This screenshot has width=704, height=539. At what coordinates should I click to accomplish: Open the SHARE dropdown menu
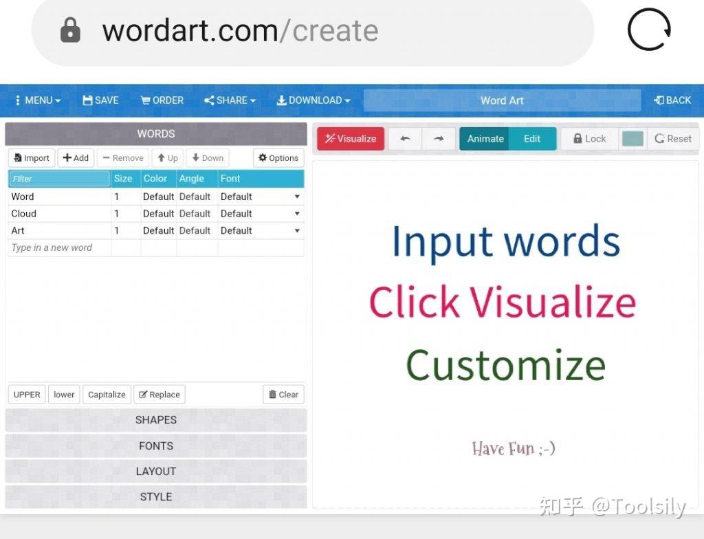coord(230,100)
